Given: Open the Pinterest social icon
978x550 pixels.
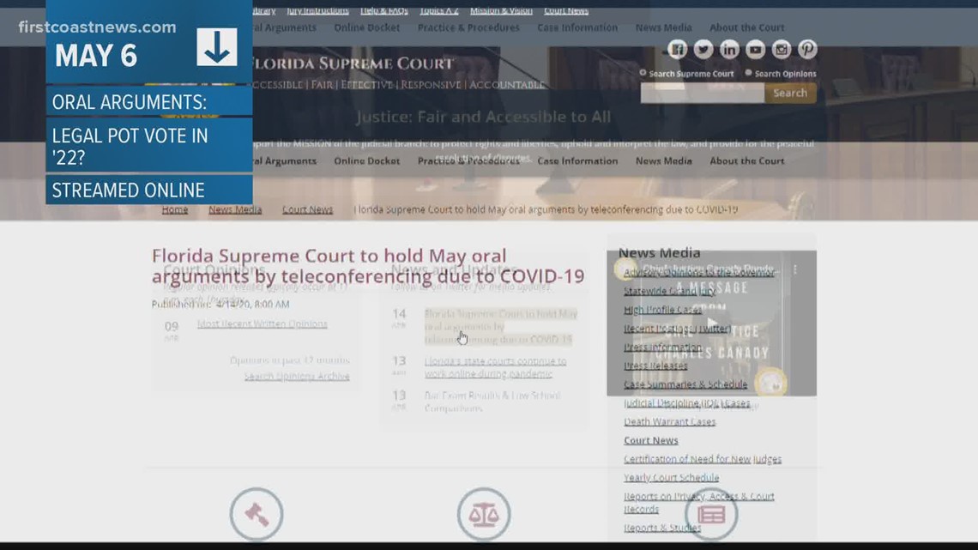Looking at the screenshot, I should (808, 49).
